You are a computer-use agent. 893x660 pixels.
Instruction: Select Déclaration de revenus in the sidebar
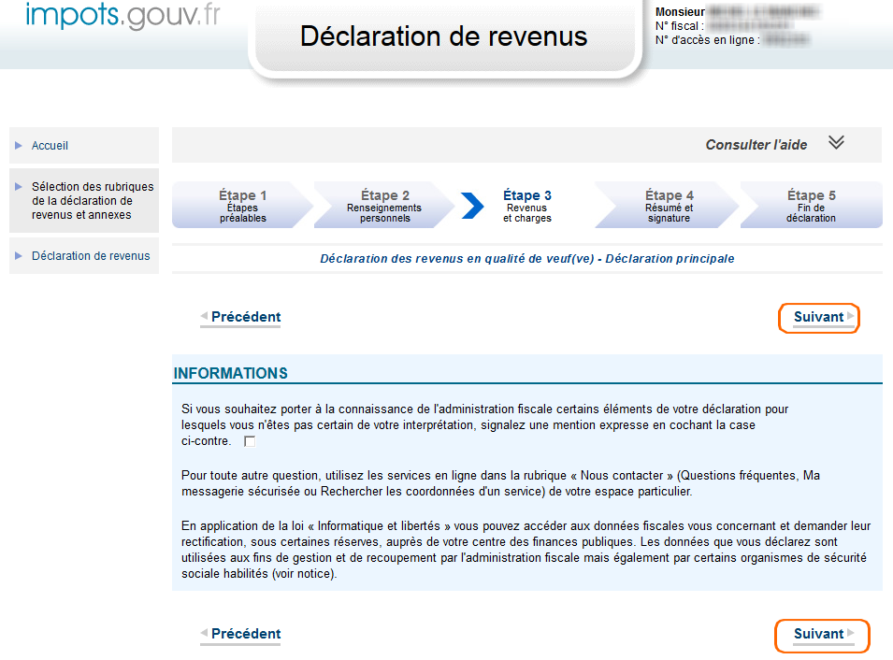[x=91, y=256]
